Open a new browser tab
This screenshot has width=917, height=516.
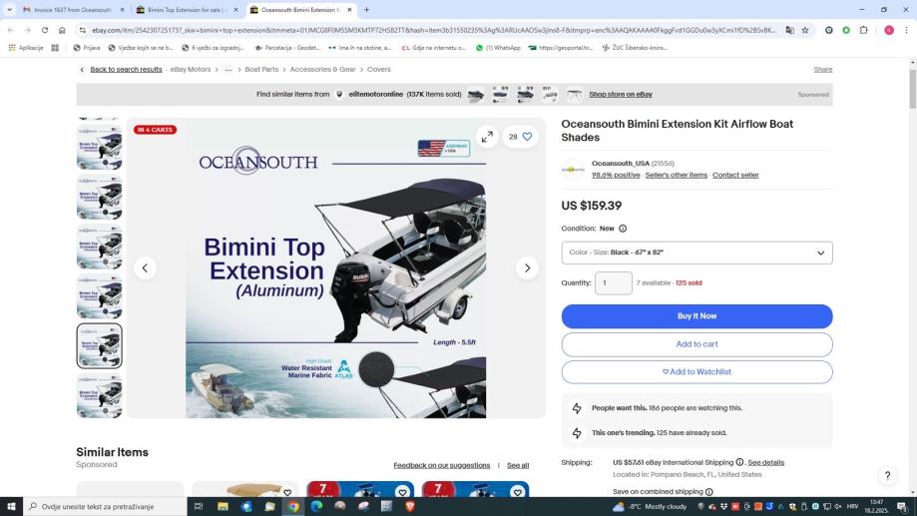click(366, 9)
